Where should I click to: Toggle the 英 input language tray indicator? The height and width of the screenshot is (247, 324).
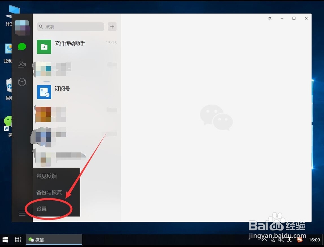click(x=290, y=240)
